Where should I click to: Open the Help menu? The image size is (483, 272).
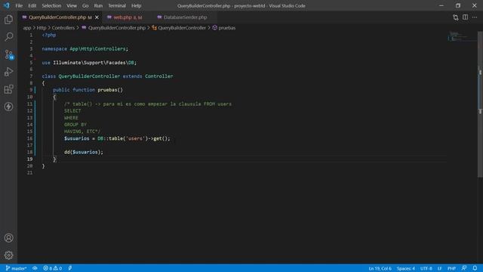(136, 5)
